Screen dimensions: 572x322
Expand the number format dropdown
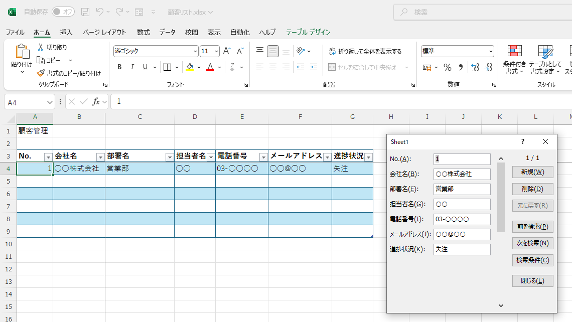point(491,51)
